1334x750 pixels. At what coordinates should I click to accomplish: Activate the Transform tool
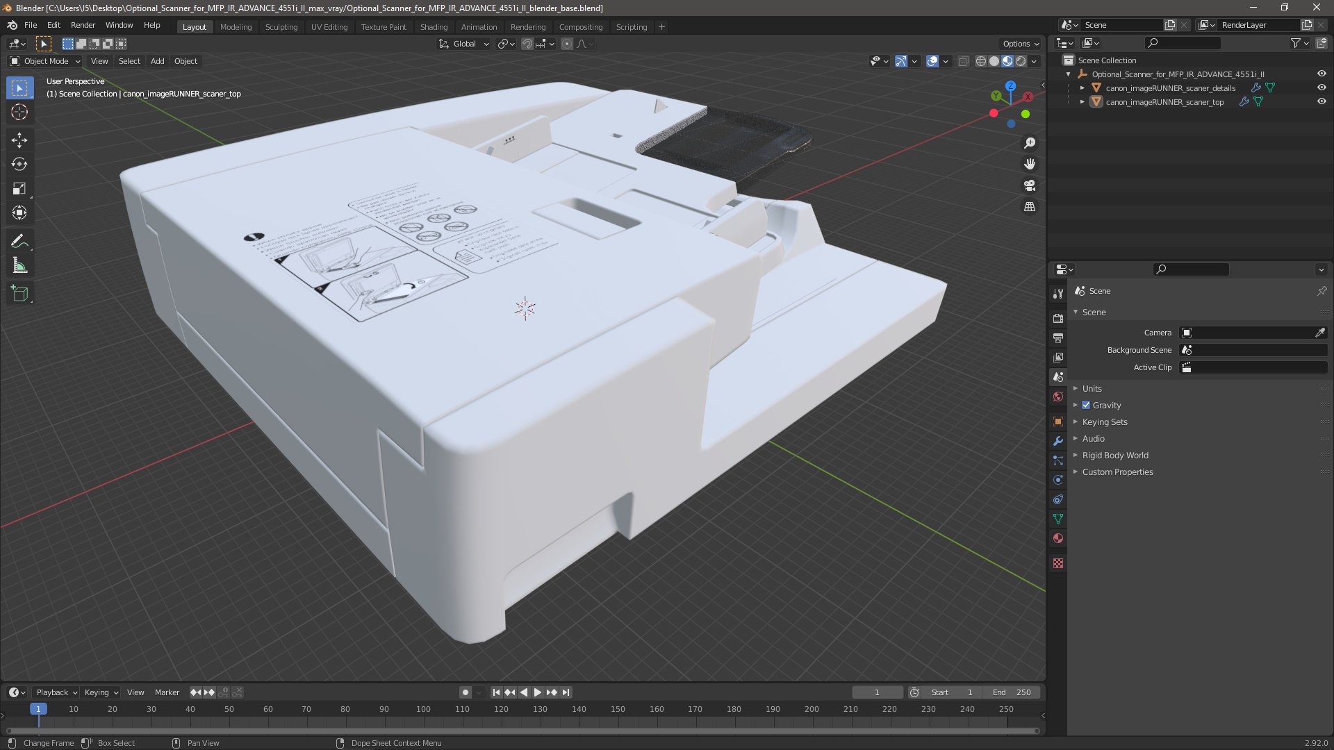tap(19, 212)
